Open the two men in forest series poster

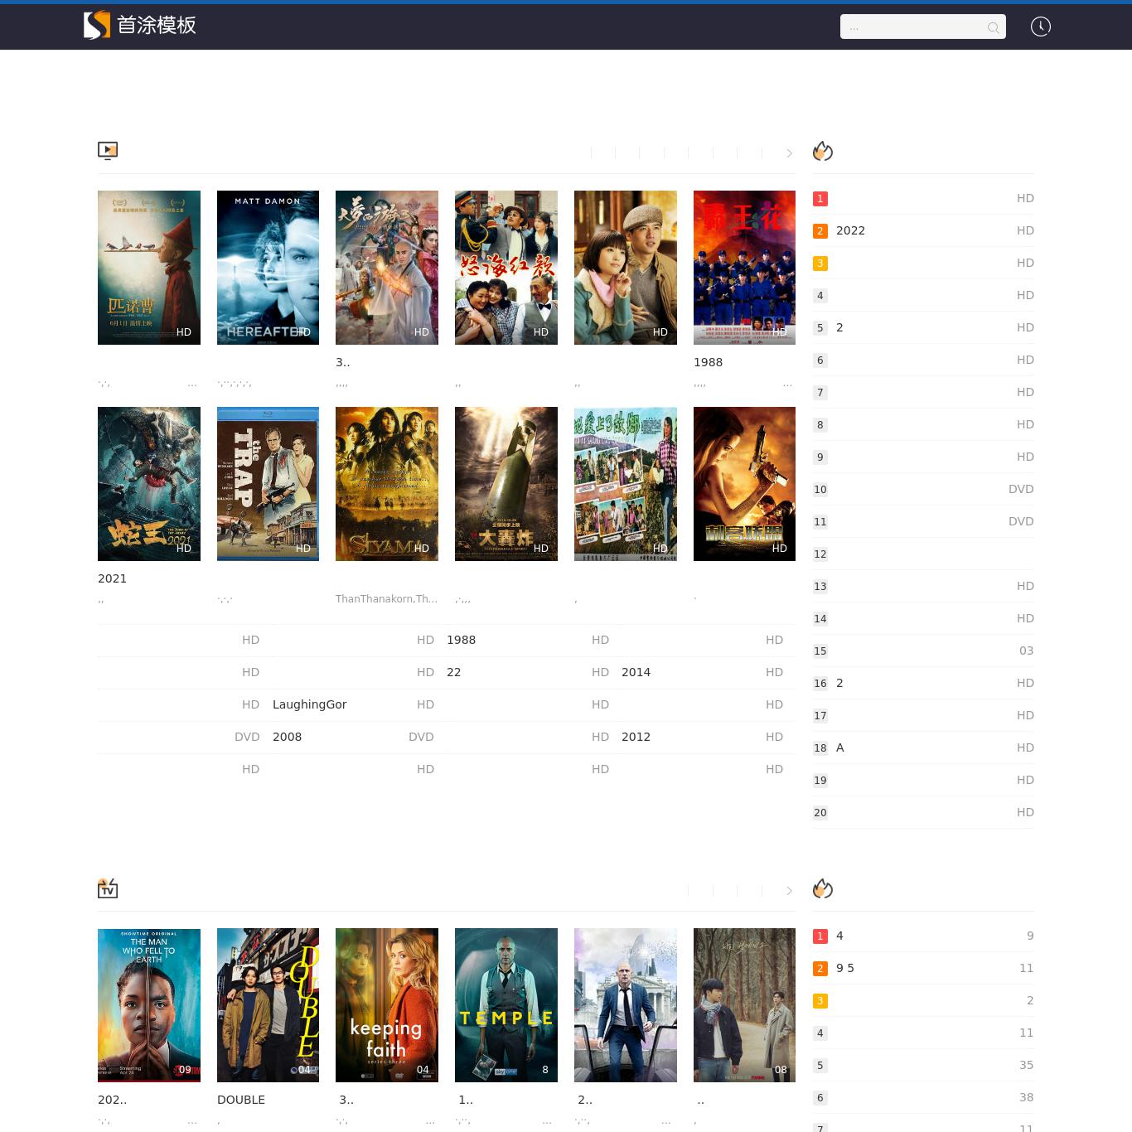[x=744, y=1005]
